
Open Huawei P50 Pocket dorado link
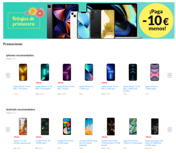(x=110, y=143)
